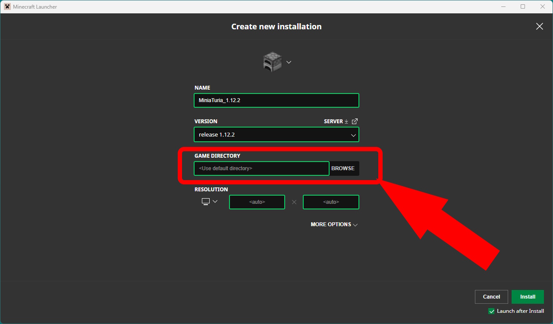
Task: Click the green Install button
Action: point(528,297)
